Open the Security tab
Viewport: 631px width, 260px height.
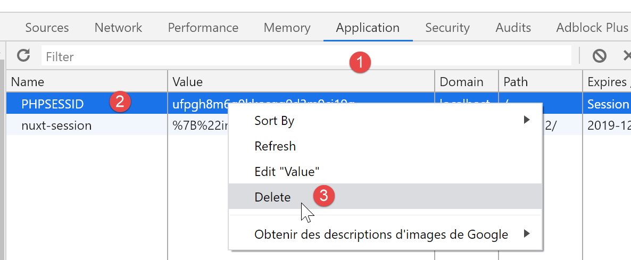coord(447,28)
